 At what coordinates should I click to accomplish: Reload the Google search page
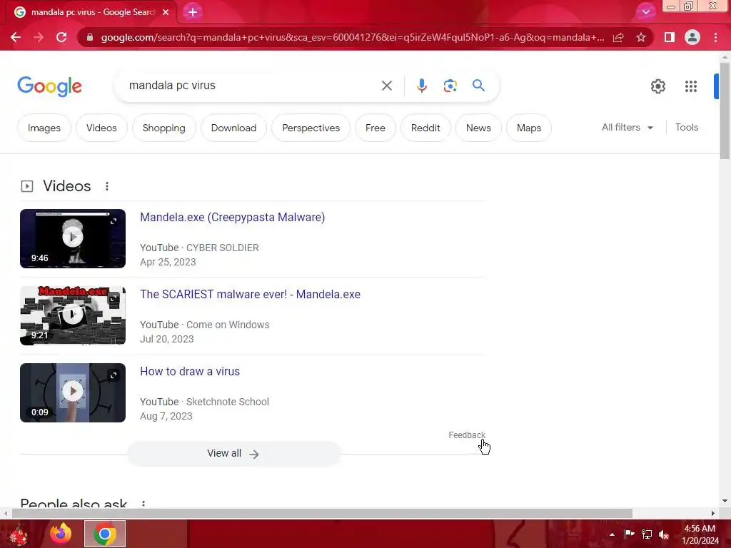[61, 37]
